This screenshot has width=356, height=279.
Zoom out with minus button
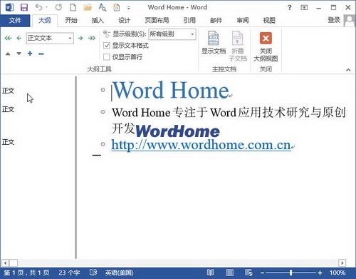point(262,273)
